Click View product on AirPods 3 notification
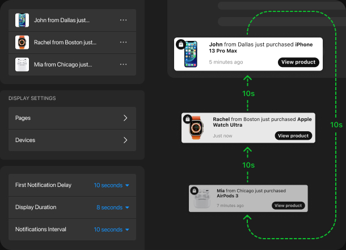This screenshot has height=250, width=346. coord(288,206)
